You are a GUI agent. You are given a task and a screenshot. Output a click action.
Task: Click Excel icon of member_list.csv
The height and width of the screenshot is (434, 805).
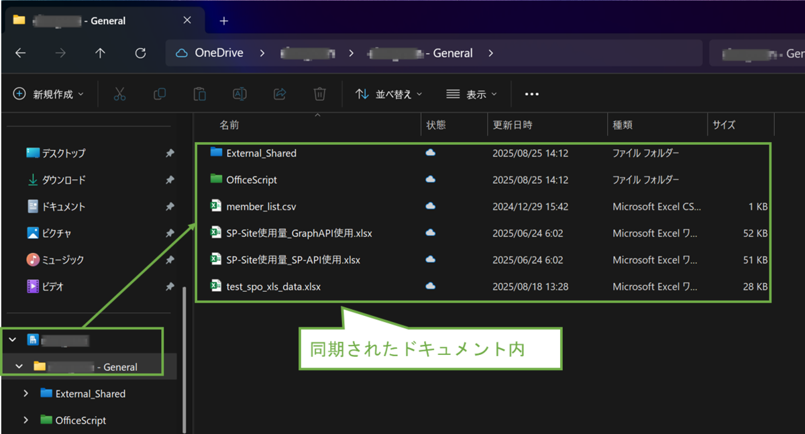[x=216, y=206]
